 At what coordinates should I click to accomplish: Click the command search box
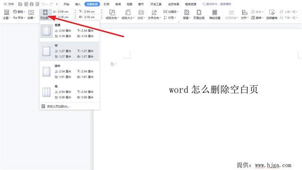(x=217, y=4)
